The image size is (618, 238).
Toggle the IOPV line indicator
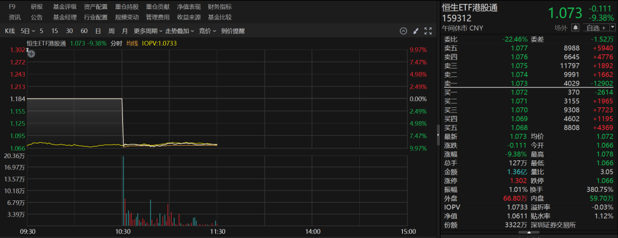pyautogui.click(x=159, y=43)
